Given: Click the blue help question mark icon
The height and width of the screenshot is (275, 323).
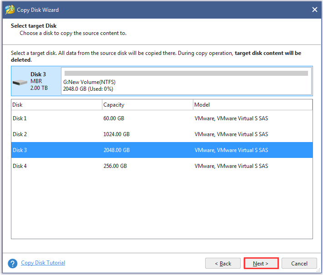Looking at the screenshot, I should pyautogui.click(x=13, y=263).
